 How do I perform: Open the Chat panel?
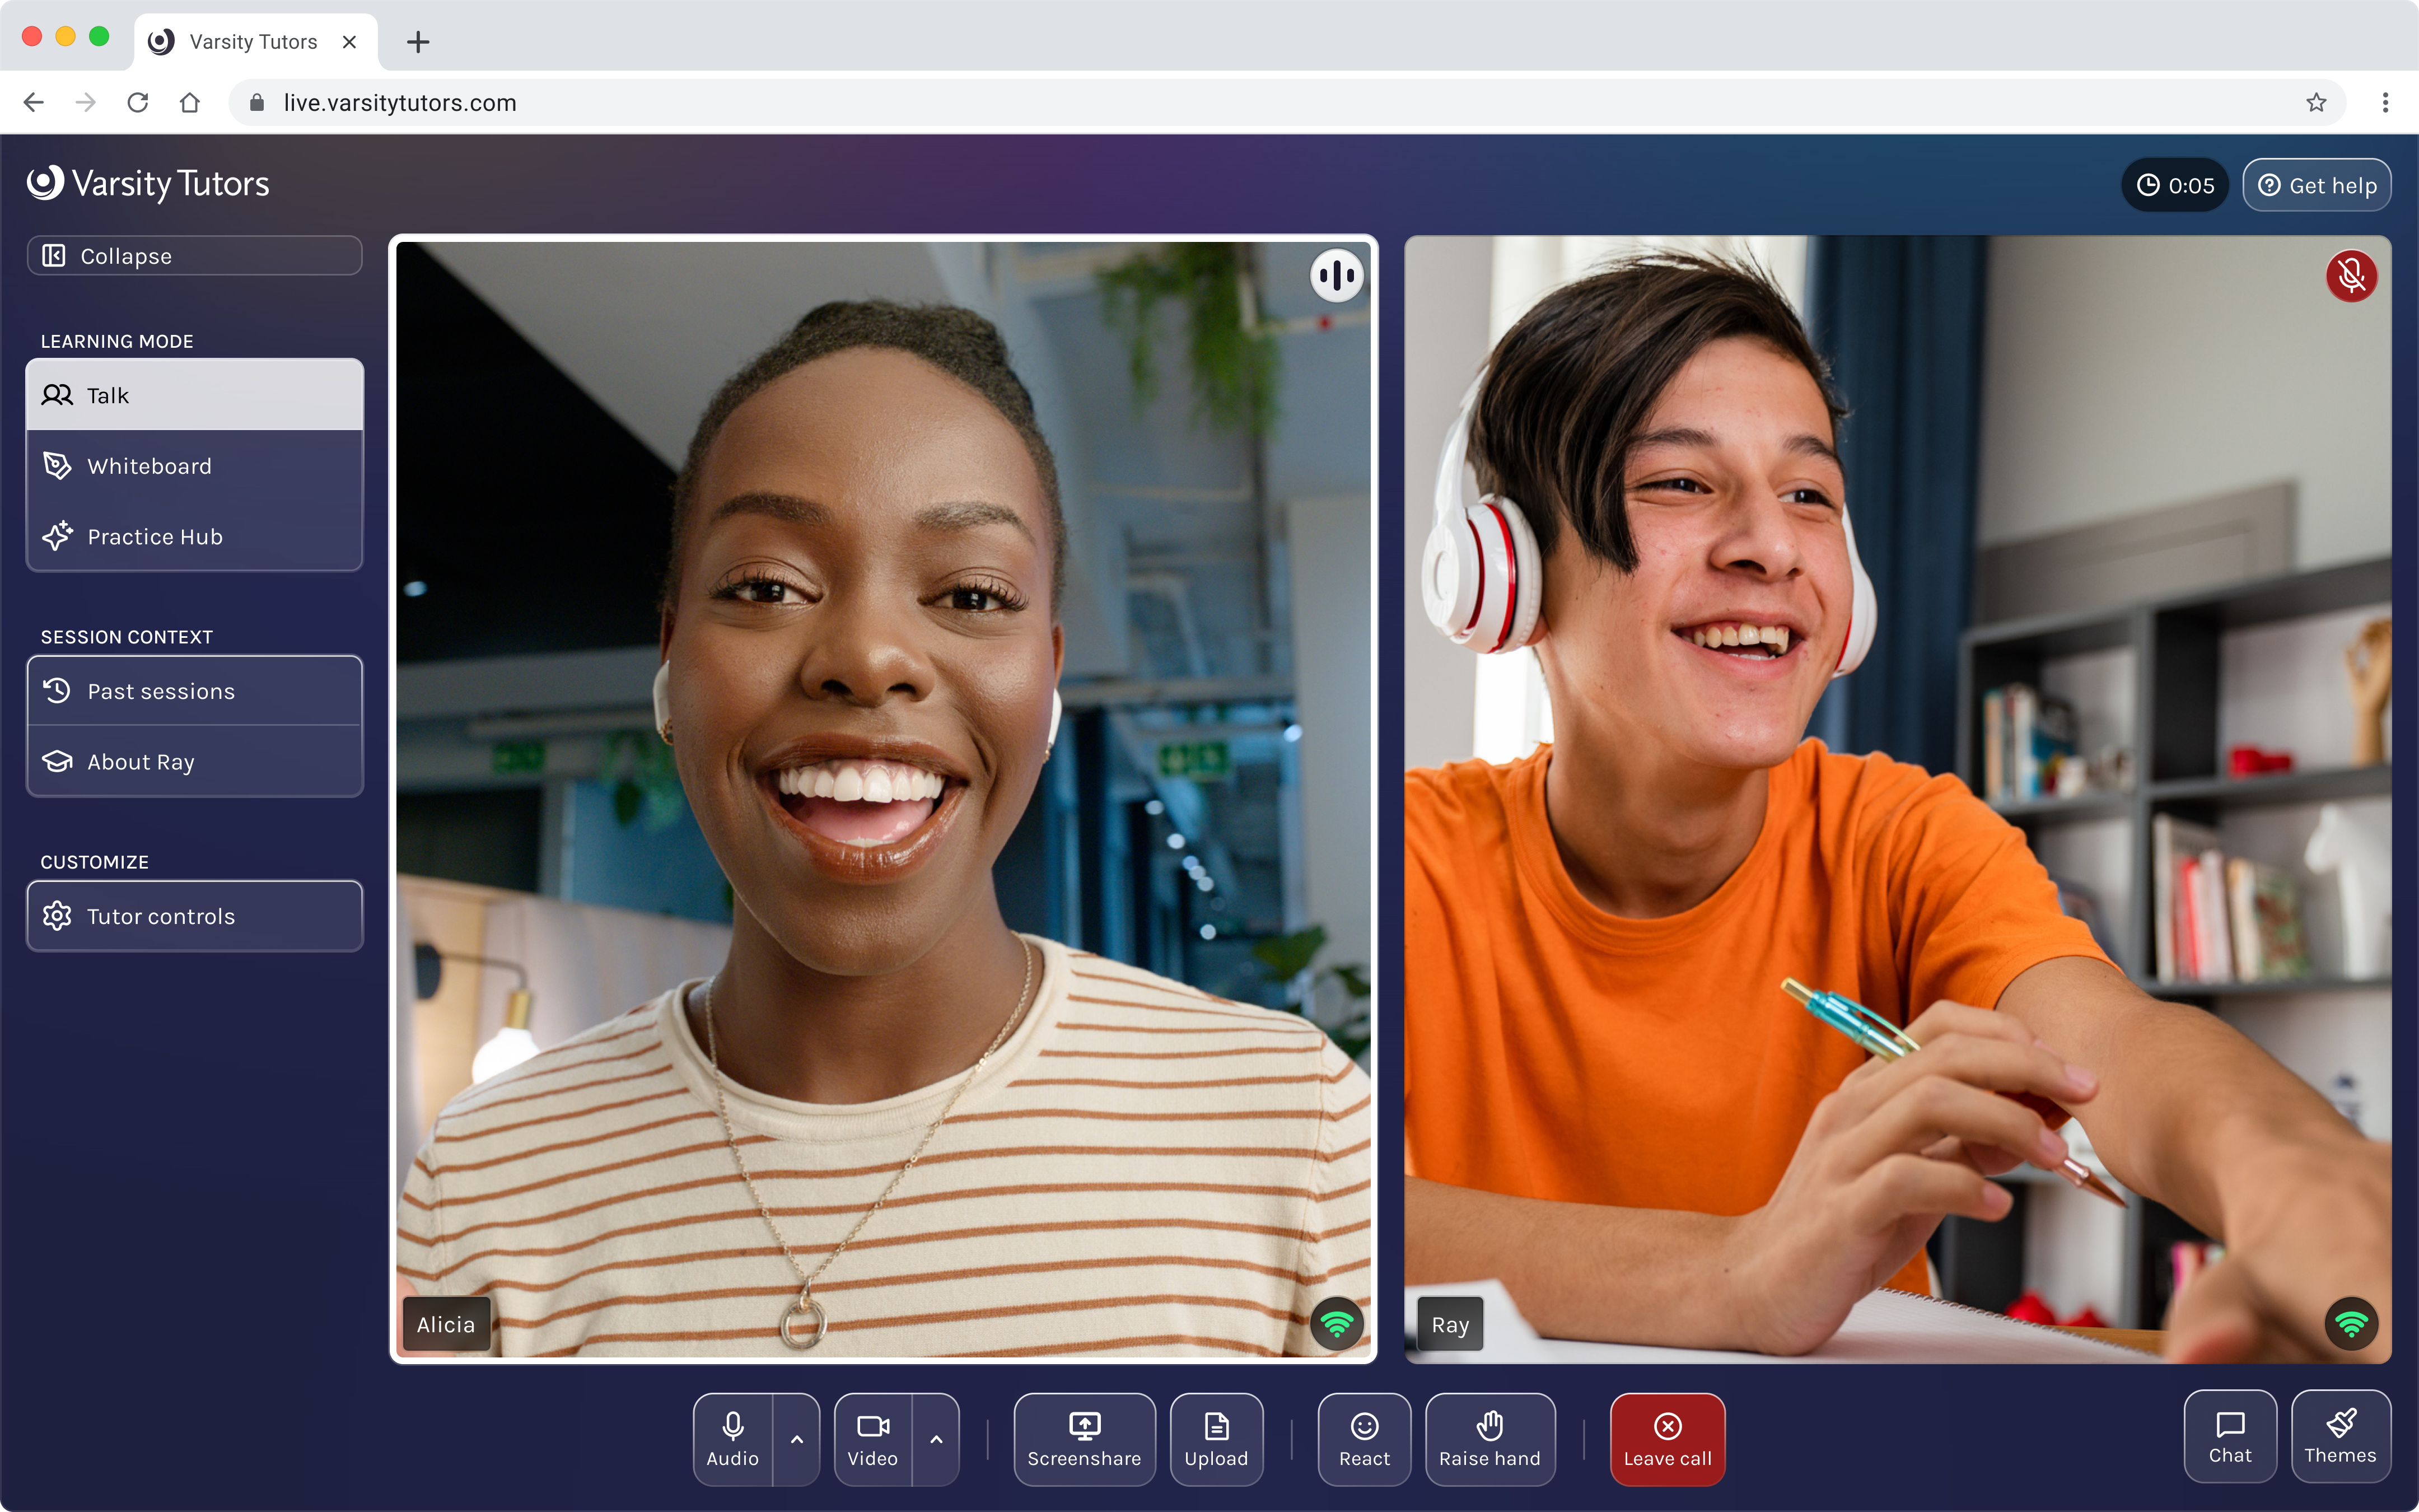2229,1436
